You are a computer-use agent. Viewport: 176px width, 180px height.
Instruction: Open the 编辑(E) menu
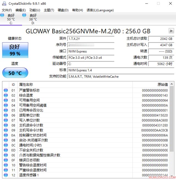coord(21,10)
